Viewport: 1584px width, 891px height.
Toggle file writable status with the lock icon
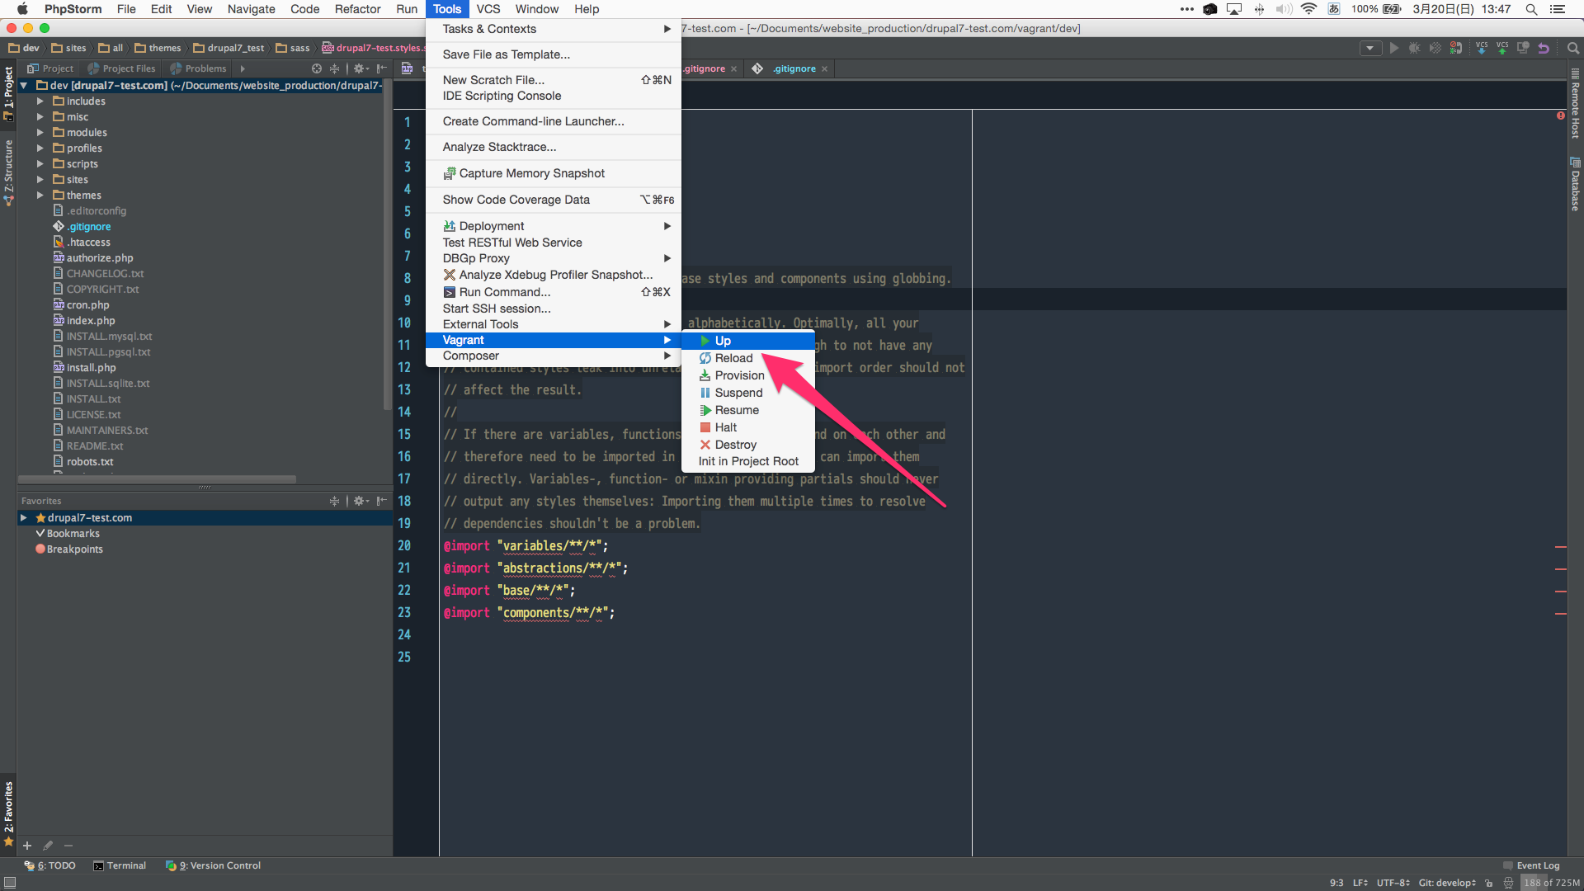point(1489,883)
